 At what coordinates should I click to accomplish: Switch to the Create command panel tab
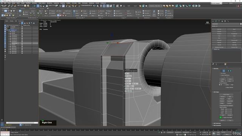pyautogui.click(x=213, y=21)
